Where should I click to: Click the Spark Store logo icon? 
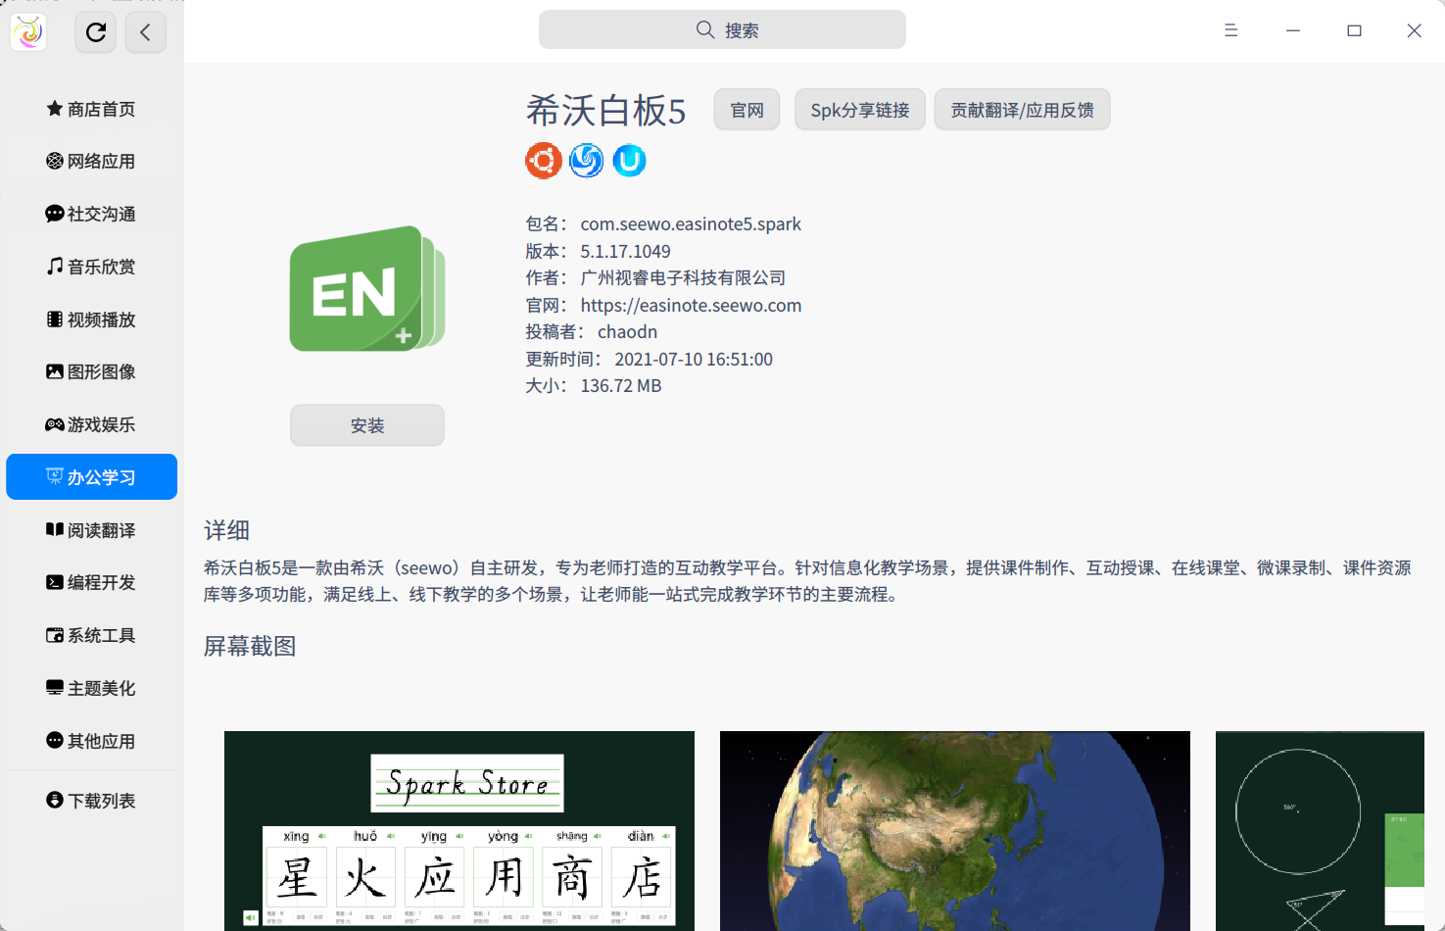pos(28,32)
